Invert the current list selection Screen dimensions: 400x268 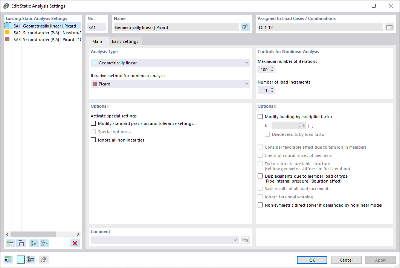tap(44, 243)
